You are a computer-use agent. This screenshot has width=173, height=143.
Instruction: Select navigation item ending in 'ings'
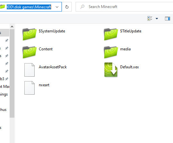pyautogui.click(x=4, y=94)
